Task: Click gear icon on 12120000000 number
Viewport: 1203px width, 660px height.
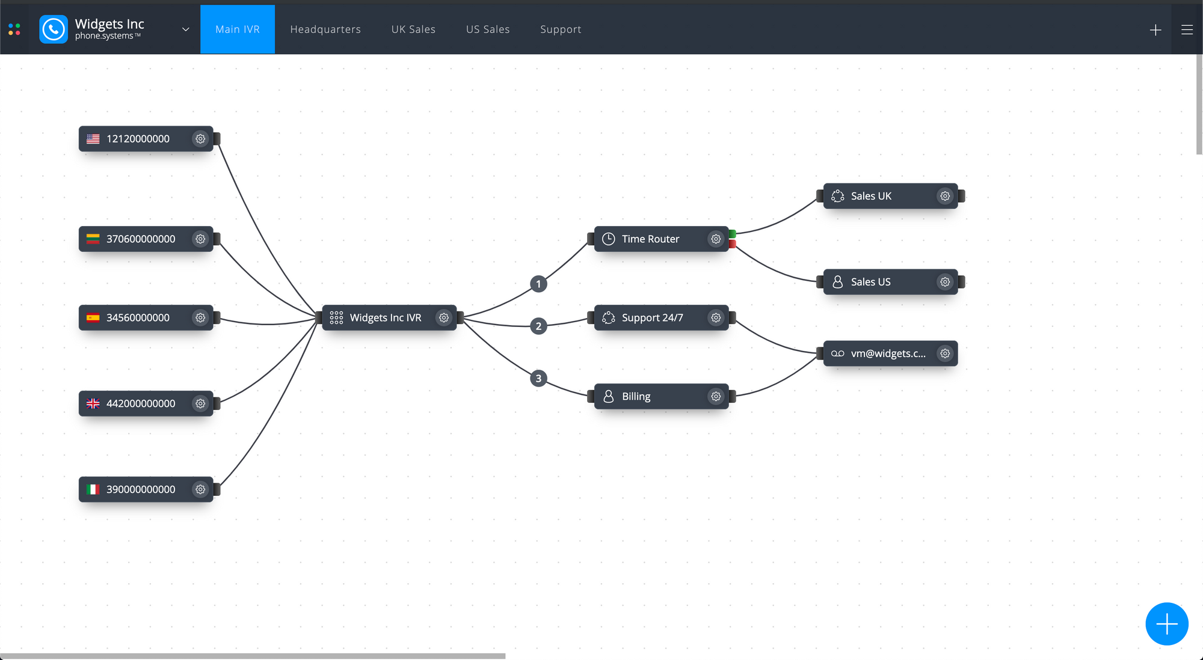Action: point(200,139)
